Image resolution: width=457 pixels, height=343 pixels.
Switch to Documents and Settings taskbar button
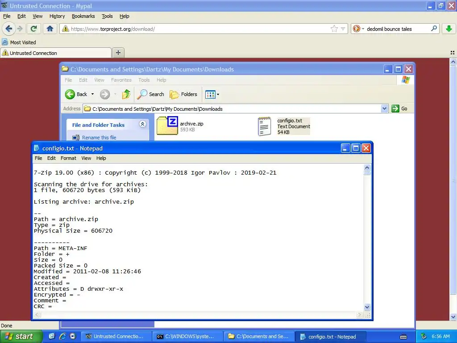[259, 336]
